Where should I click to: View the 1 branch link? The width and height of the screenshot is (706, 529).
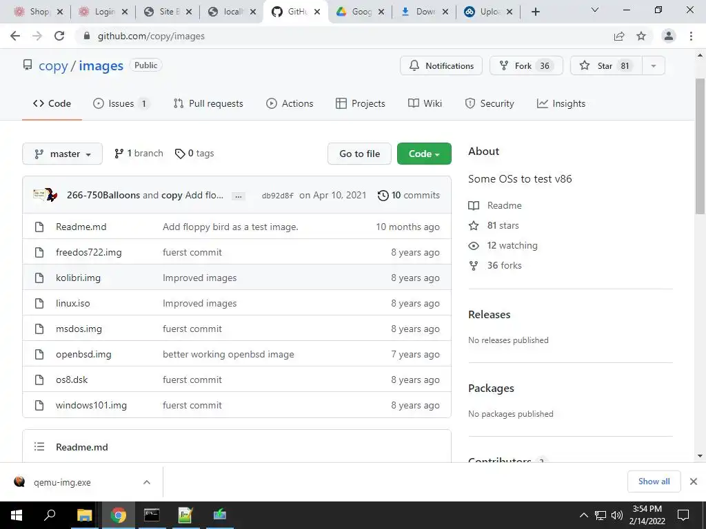click(x=139, y=154)
